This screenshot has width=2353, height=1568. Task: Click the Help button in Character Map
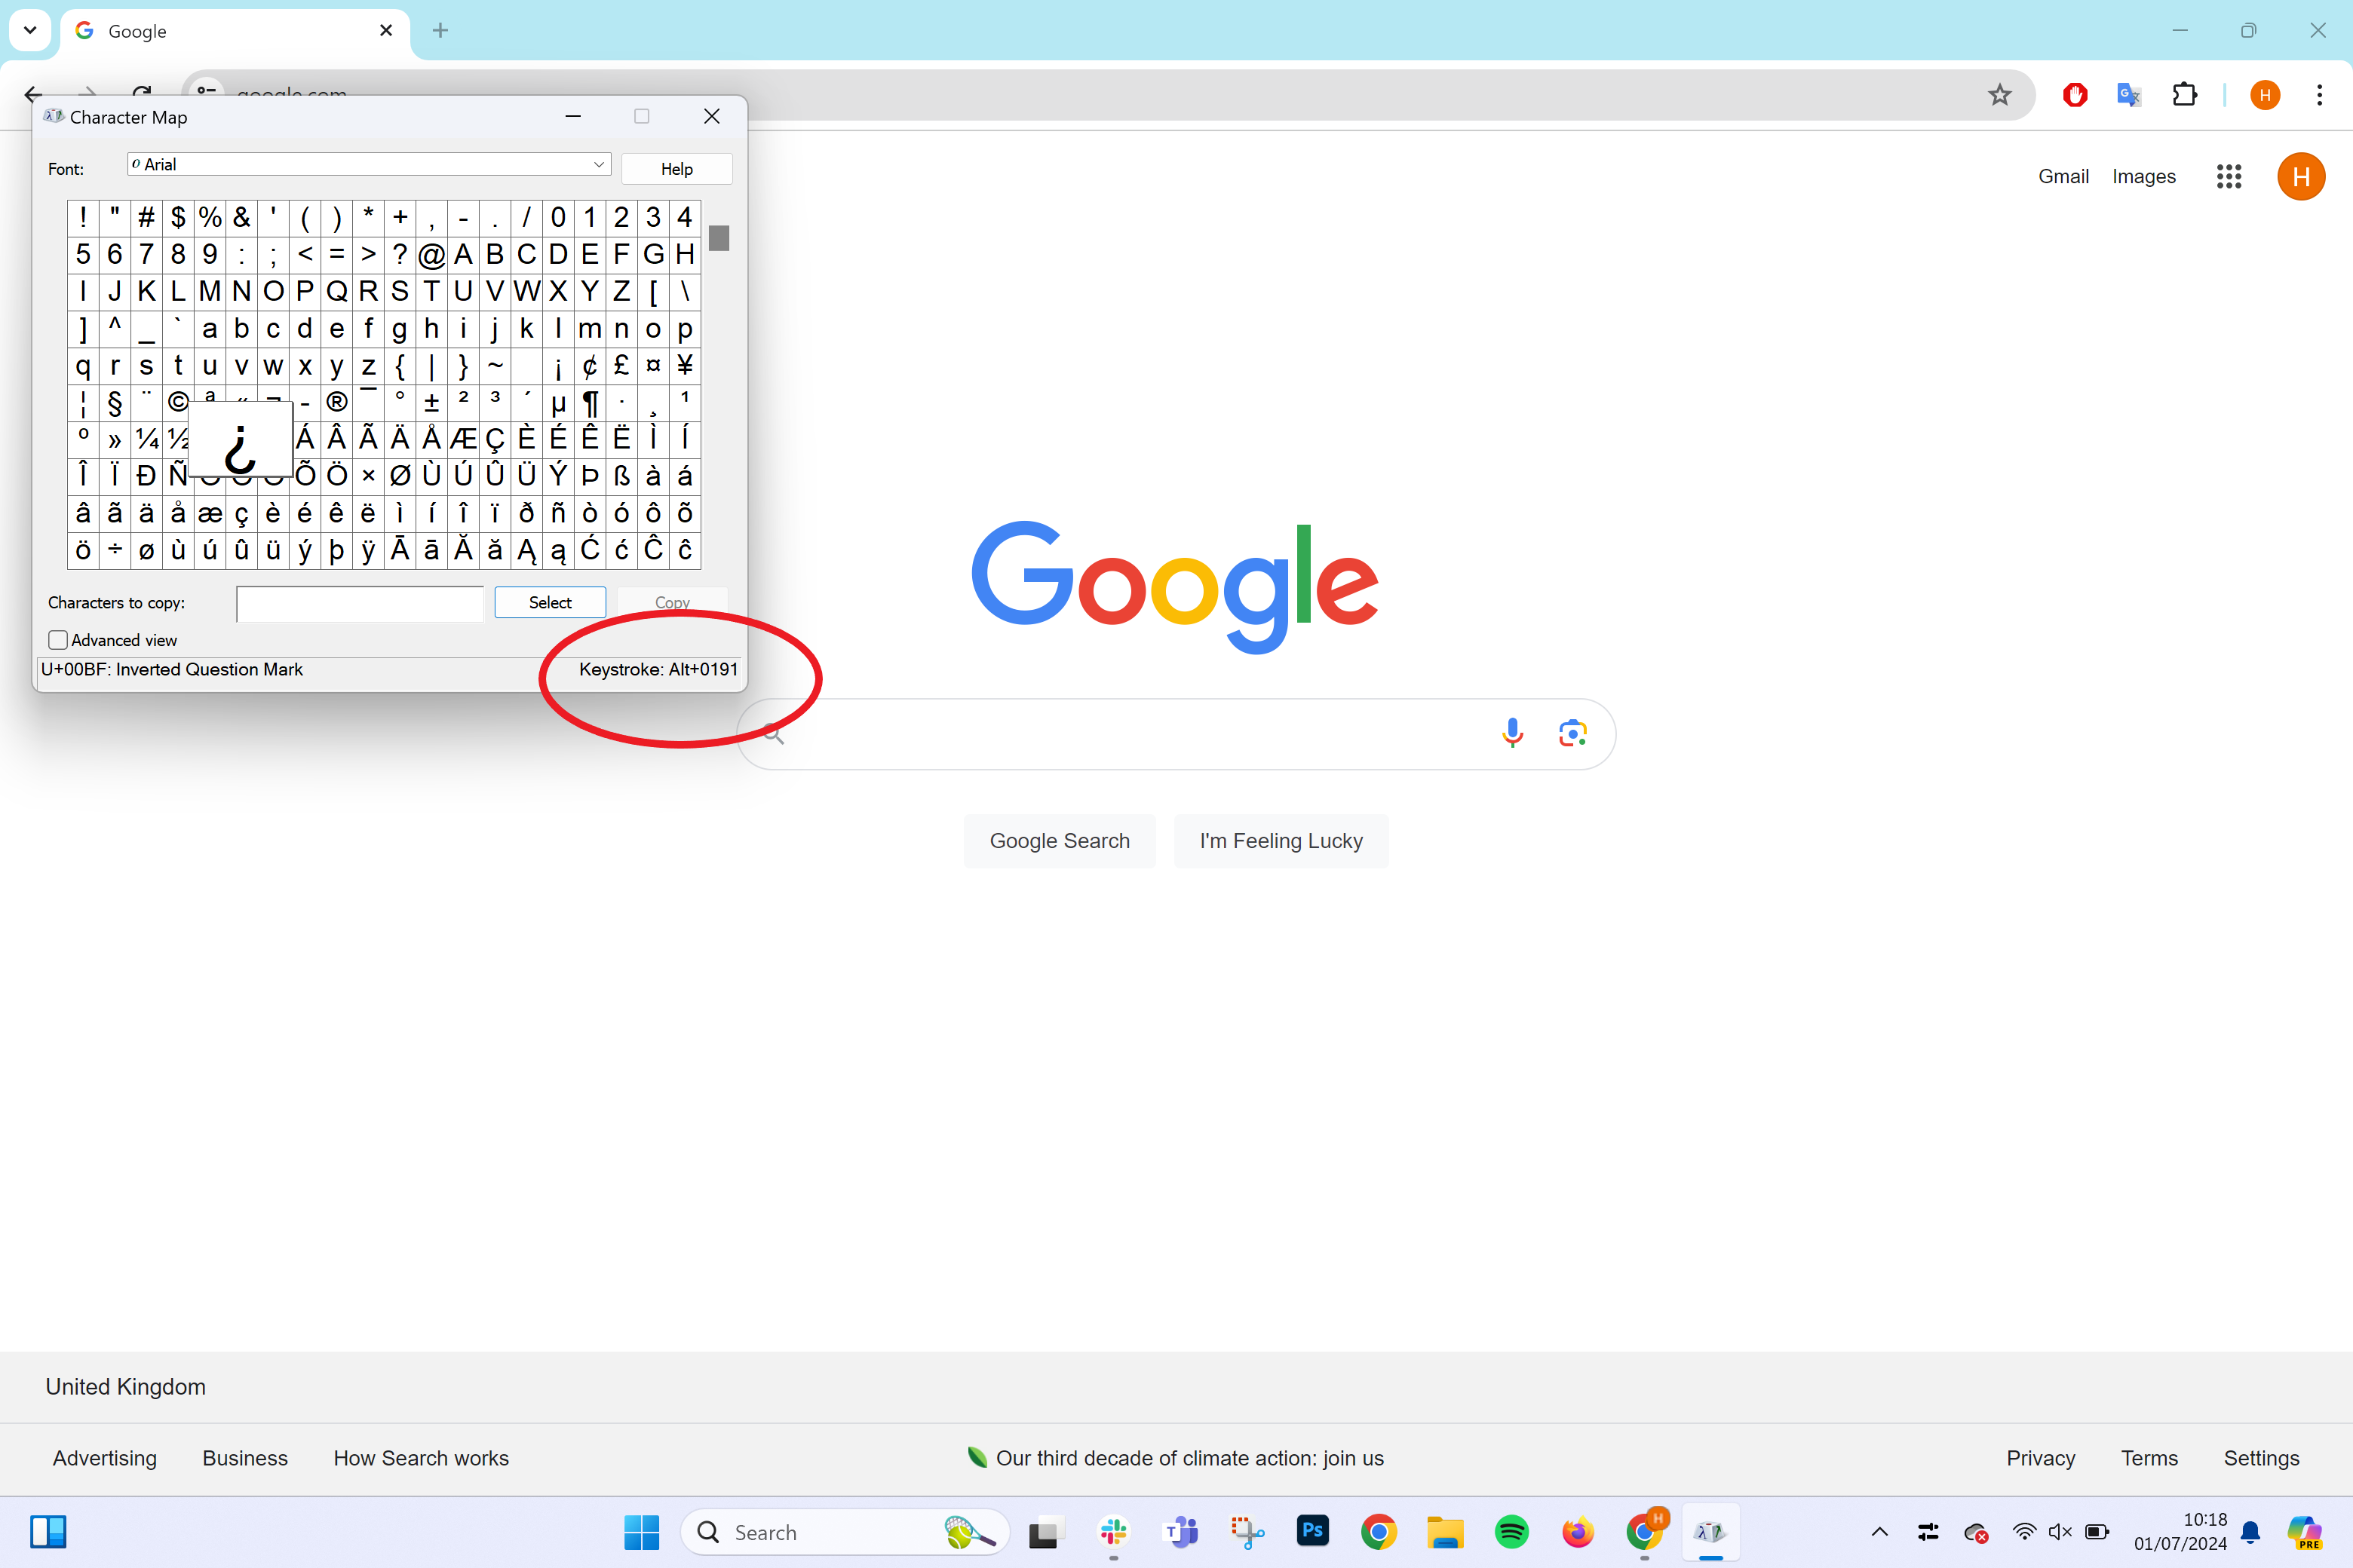tap(676, 169)
